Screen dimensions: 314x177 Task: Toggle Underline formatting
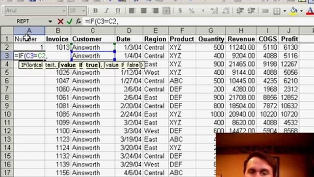tap(118, 11)
